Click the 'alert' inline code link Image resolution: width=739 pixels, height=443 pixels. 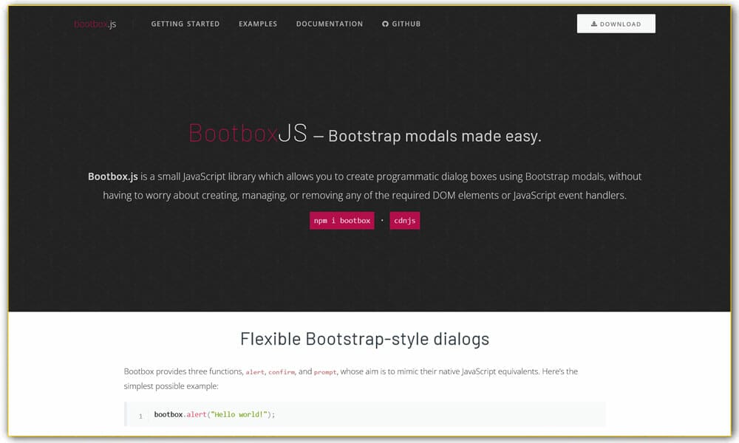255,371
